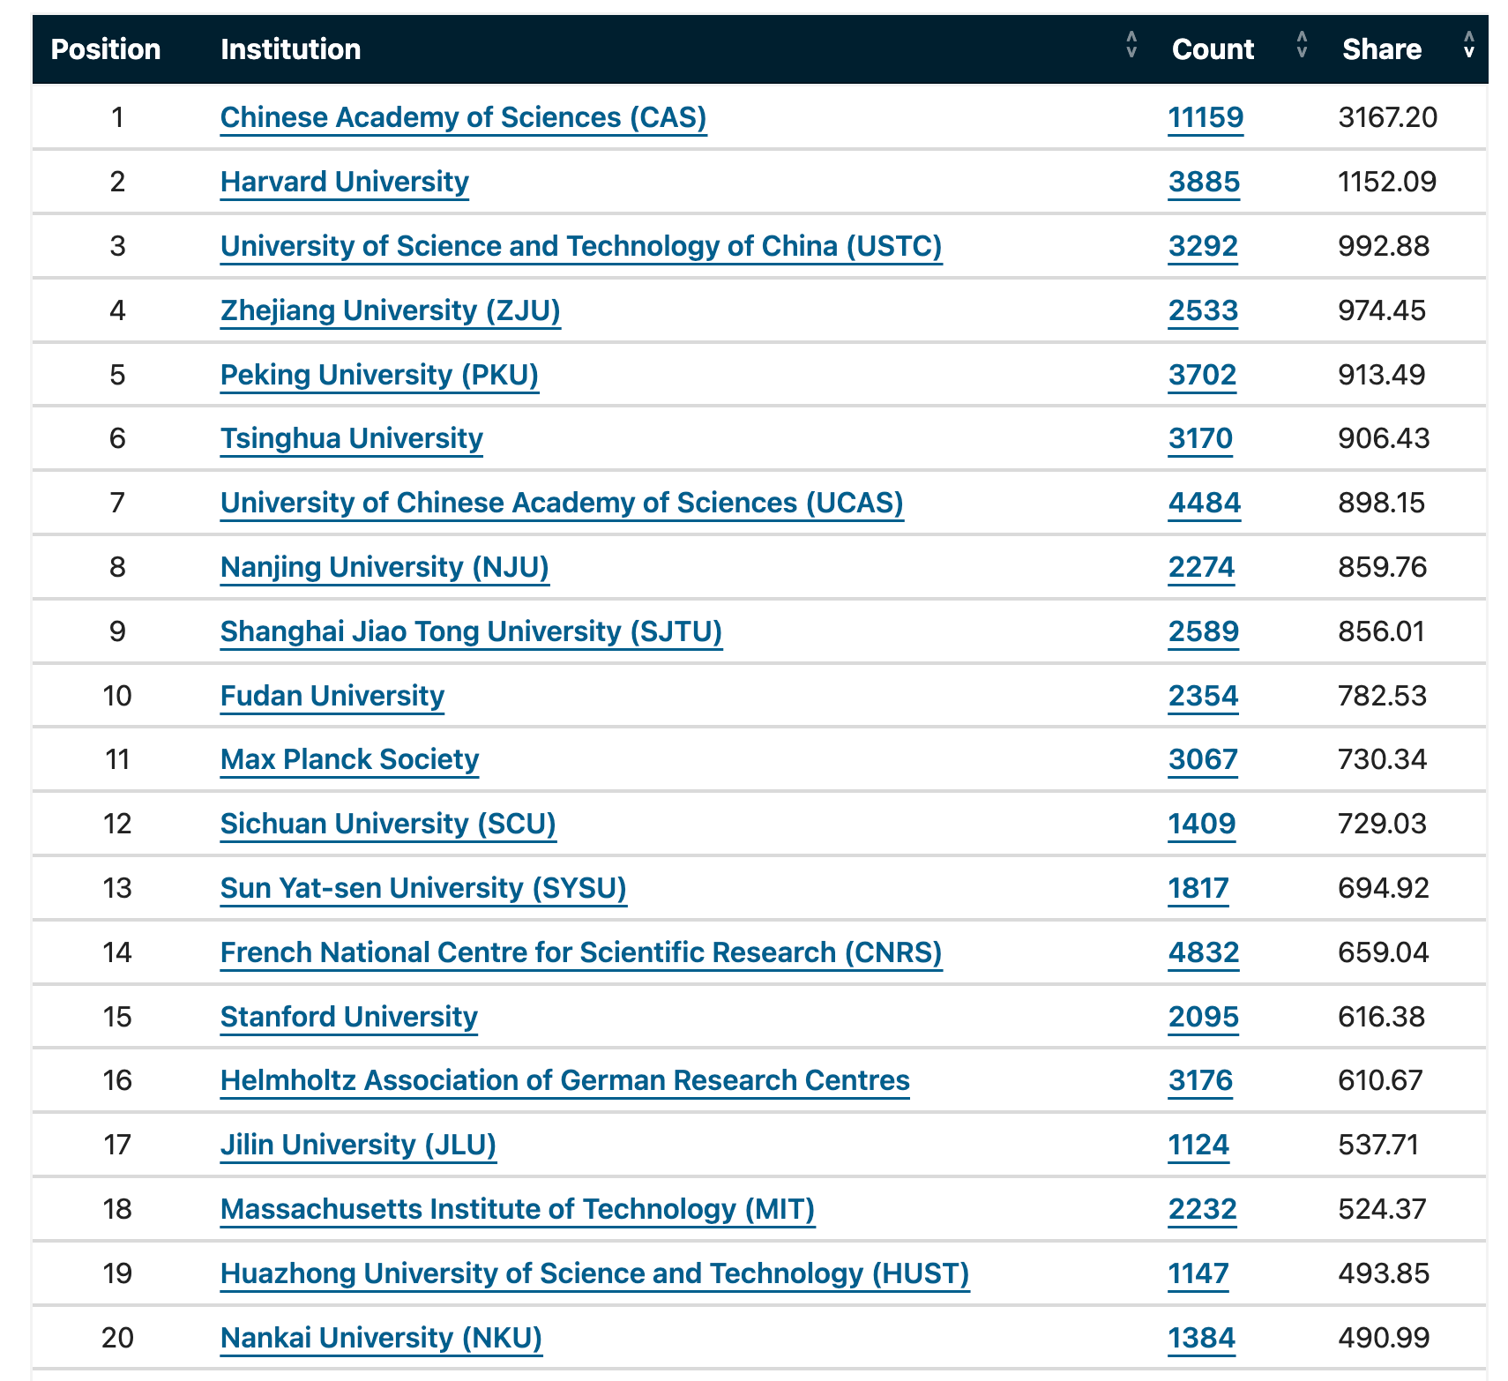Click count 2274 for Nanjing University
This screenshot has height=1381, width=1508.
coord(1201,567)
